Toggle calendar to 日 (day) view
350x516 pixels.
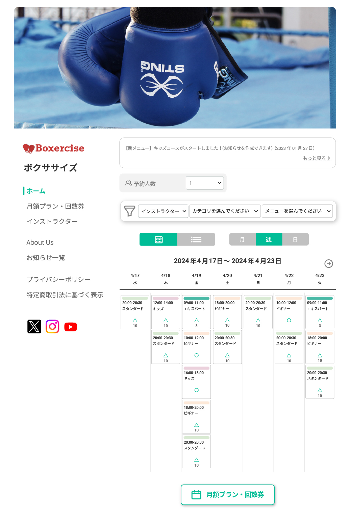[x=295, y=239]
